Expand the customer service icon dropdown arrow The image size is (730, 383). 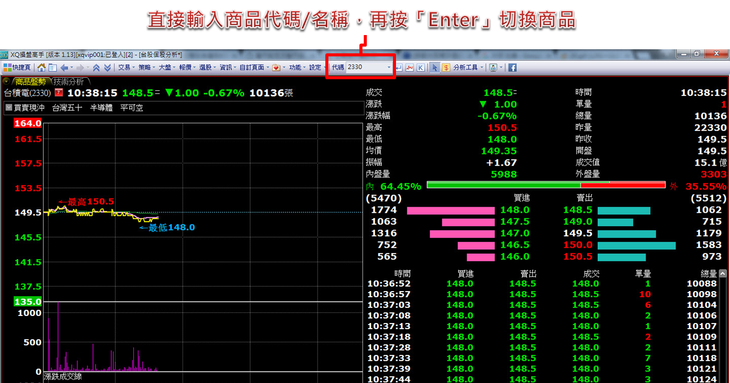501,67
